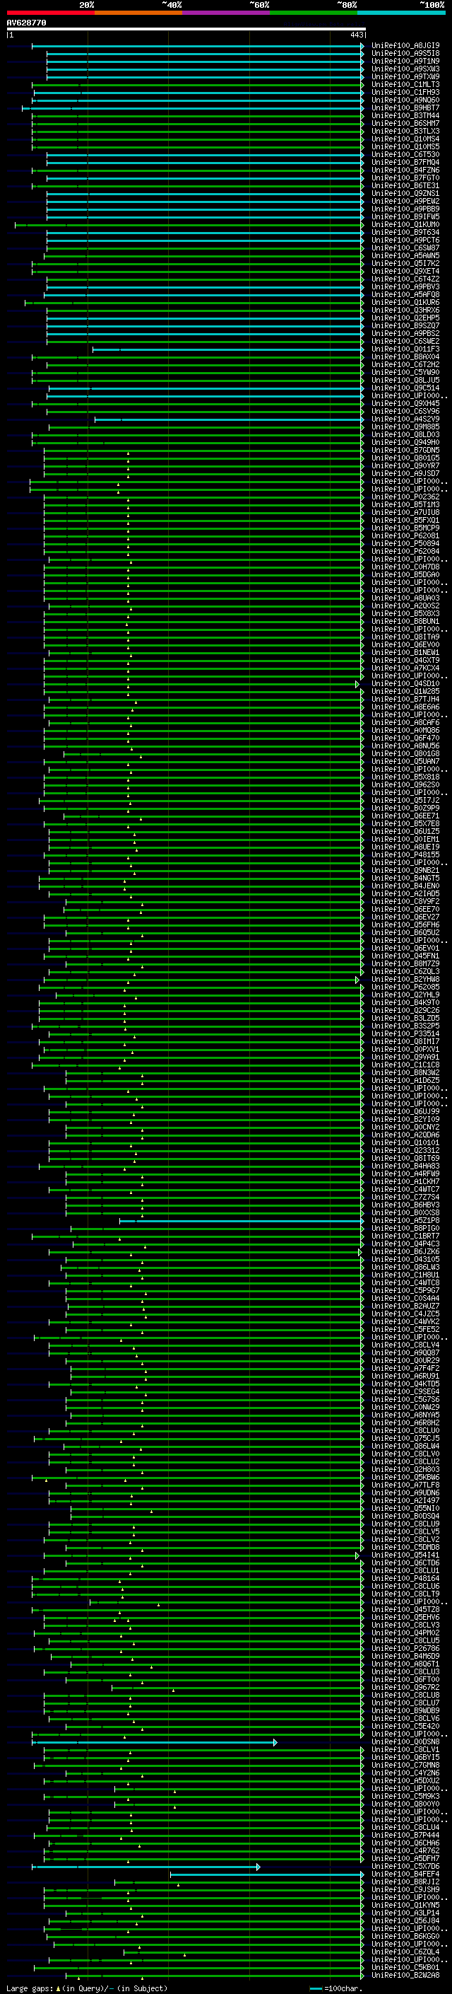Click UniRef100_Q10MS4 label
This screenshot has width=452, height=1994.
405,139
